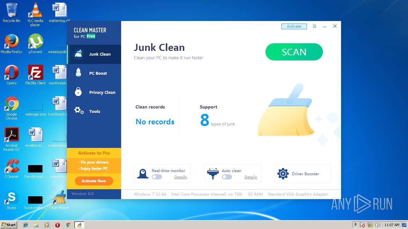The width and height of the screenshot is (408, 229).
Task: Click the No records text
Action: [155, 122]
